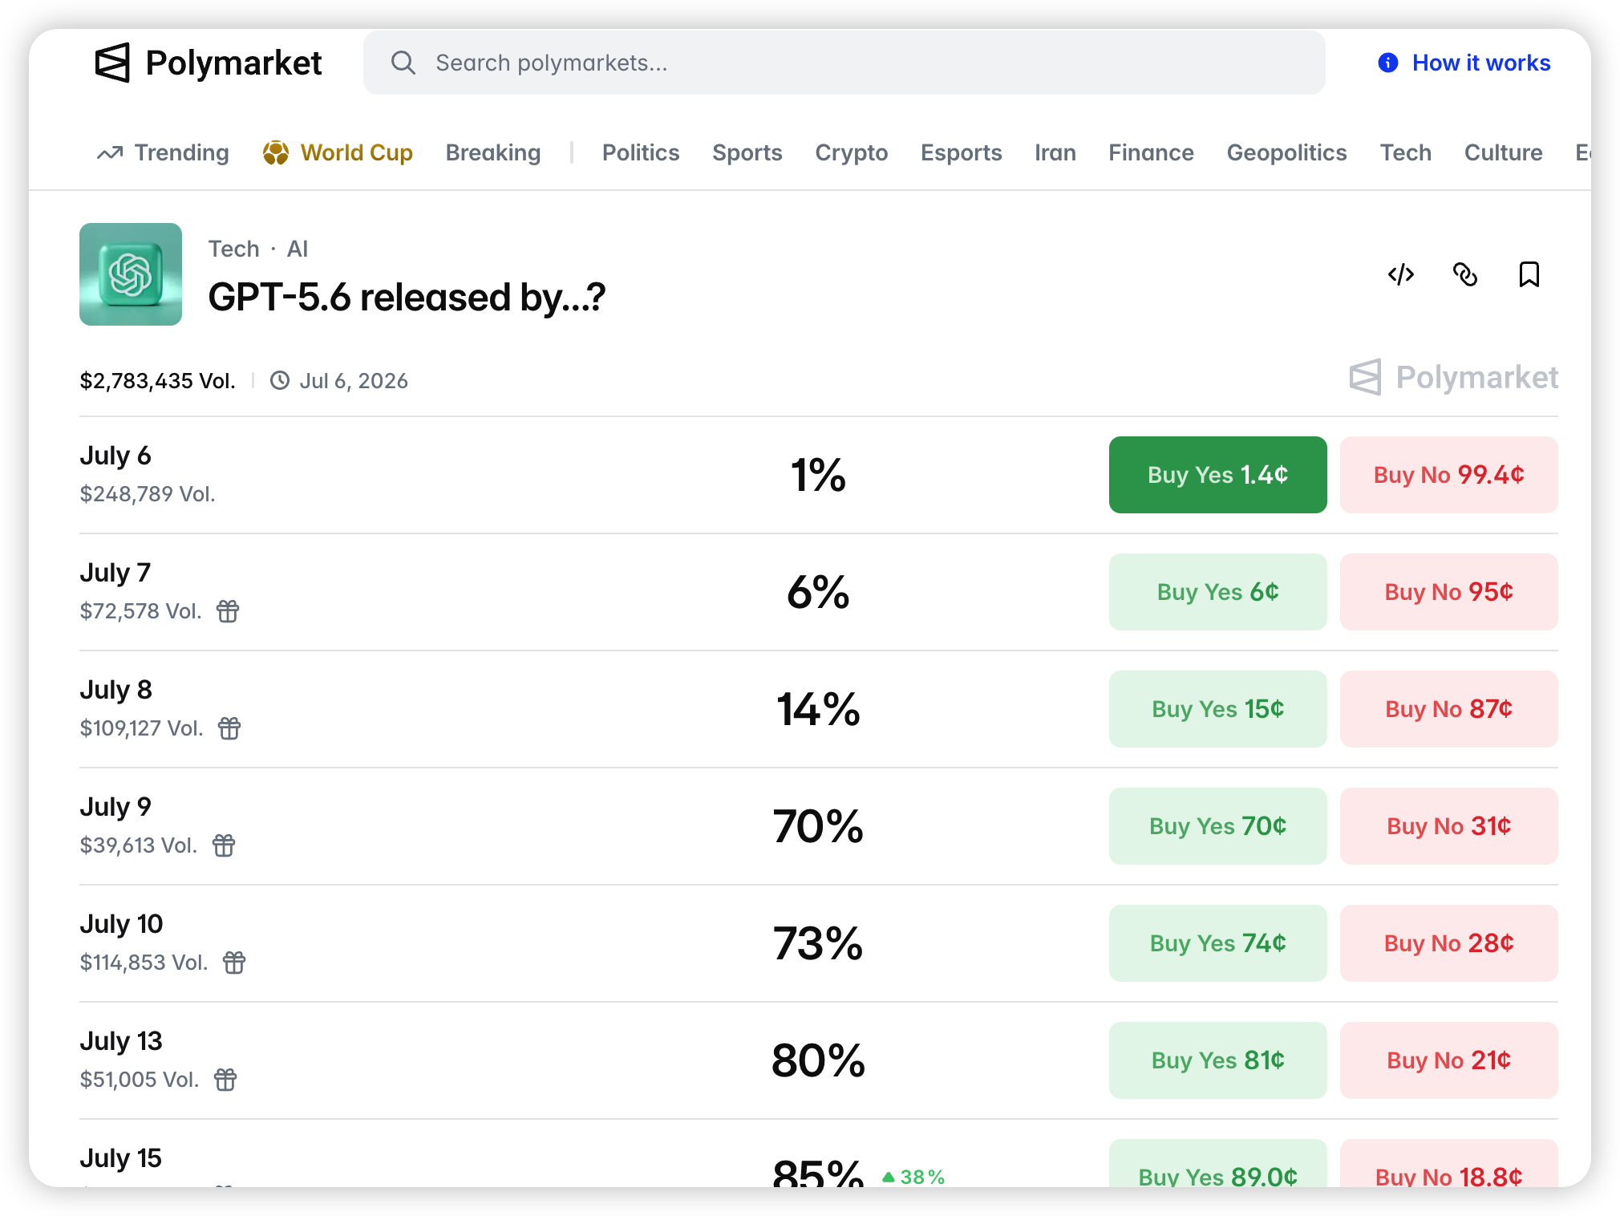Buy Yes 70¢ on July 9
The image size is (1620, 1216).
point(1217,826)
